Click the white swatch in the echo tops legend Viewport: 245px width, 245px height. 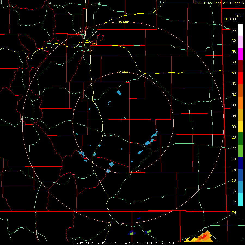click(240, 30)
